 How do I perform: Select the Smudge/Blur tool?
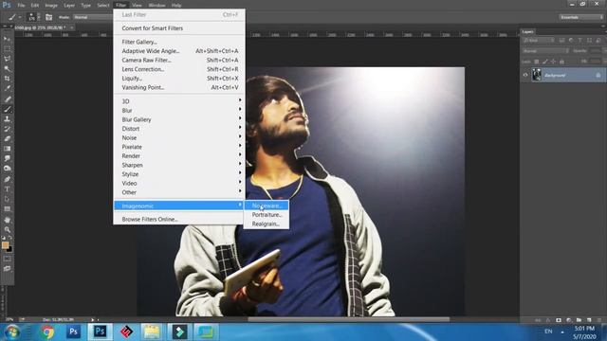tap(7, 158)
